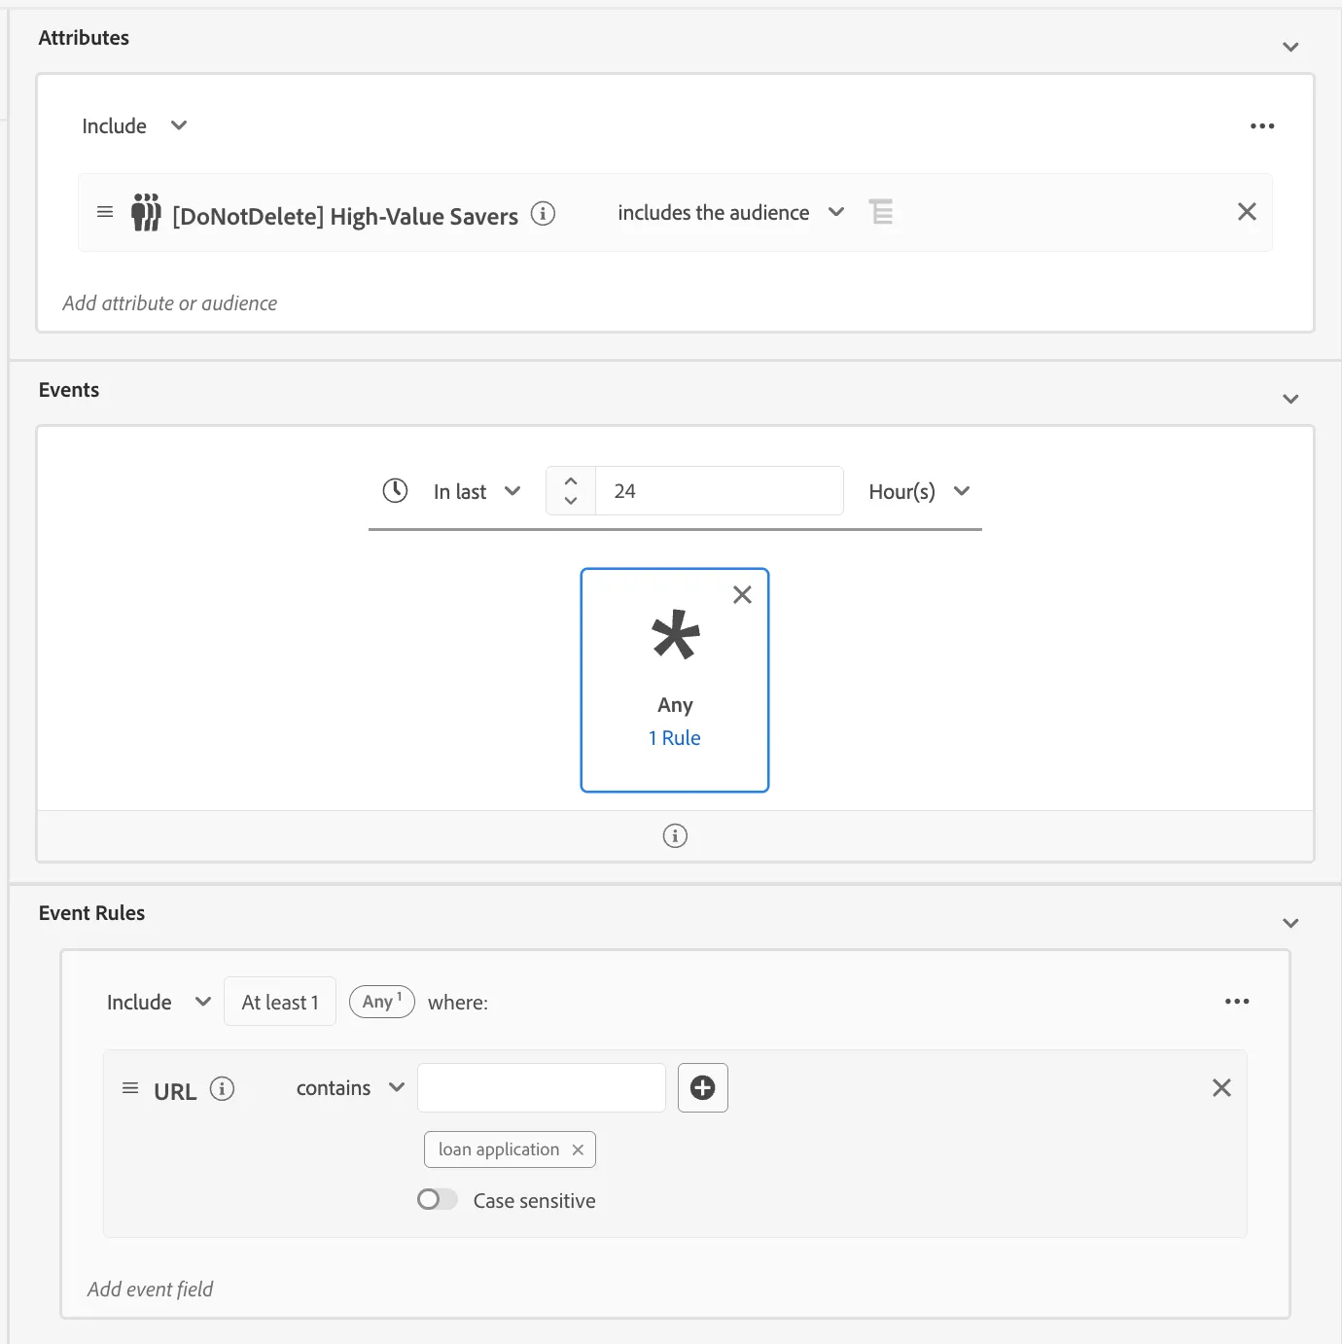
Task: Click the Any event pill
Action: pyautogui.click(x=382, y=1001)
